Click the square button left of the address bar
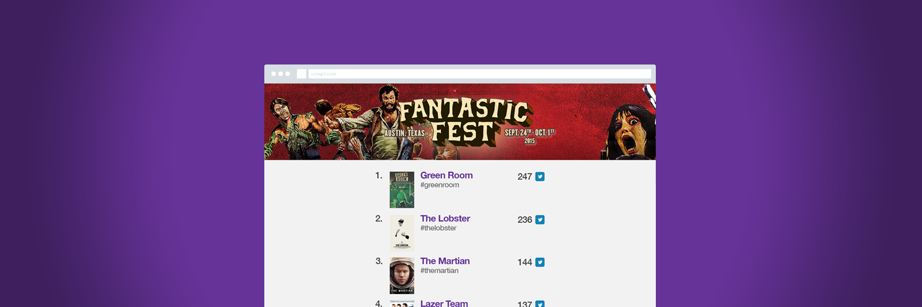 [x=301, y=74]
